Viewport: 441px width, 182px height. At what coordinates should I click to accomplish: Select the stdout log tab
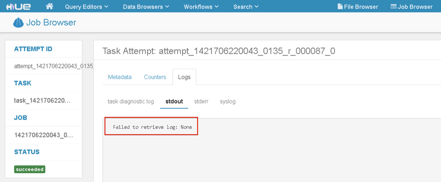tap(174, 101)
